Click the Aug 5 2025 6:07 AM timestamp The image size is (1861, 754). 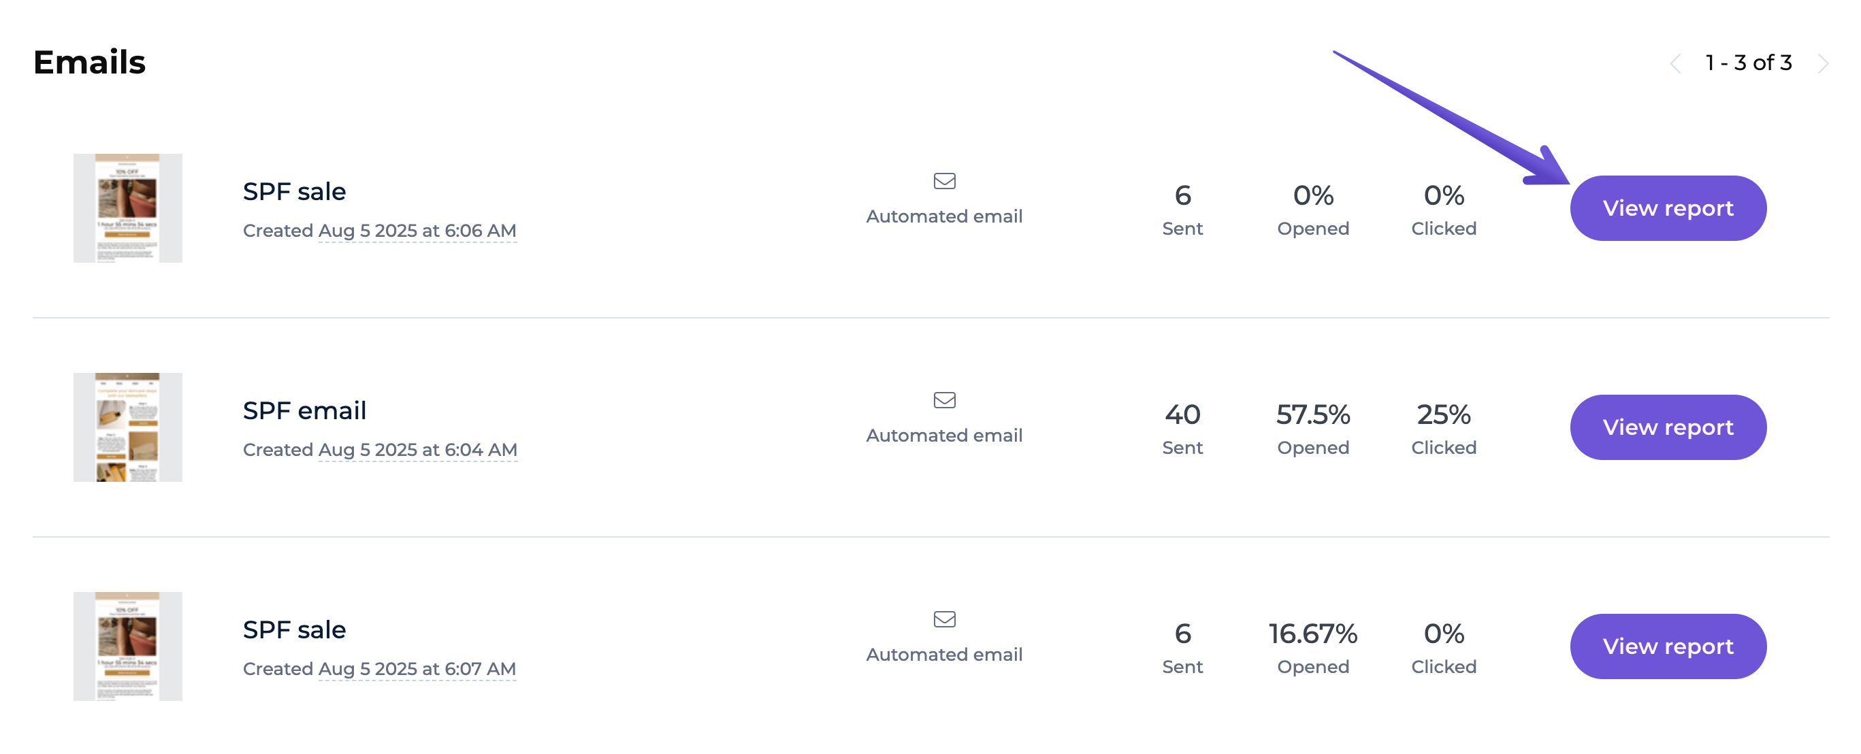[417, 668]
